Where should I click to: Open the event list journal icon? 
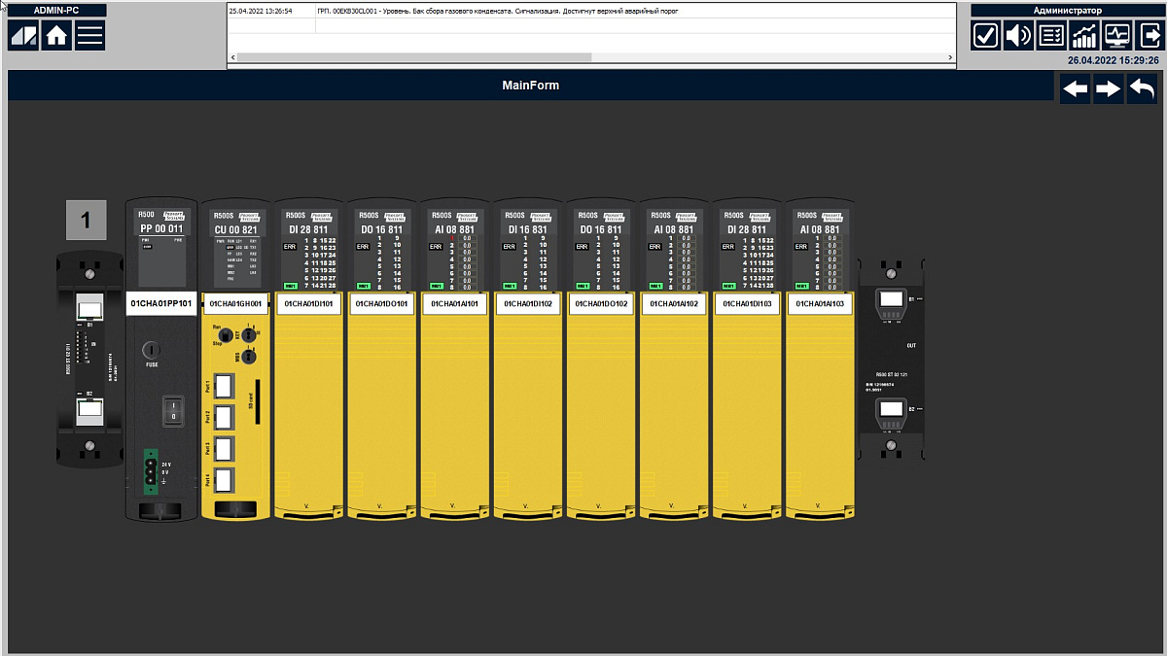pyautogui.click(x=1051, y=36)
